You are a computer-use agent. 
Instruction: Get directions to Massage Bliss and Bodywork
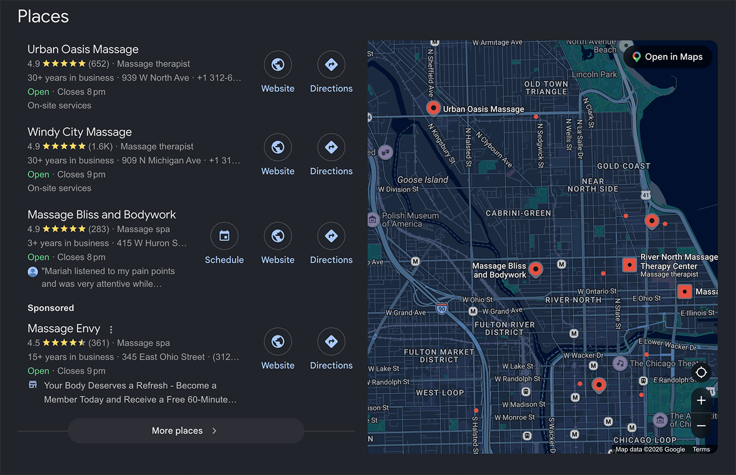point(331,236)
